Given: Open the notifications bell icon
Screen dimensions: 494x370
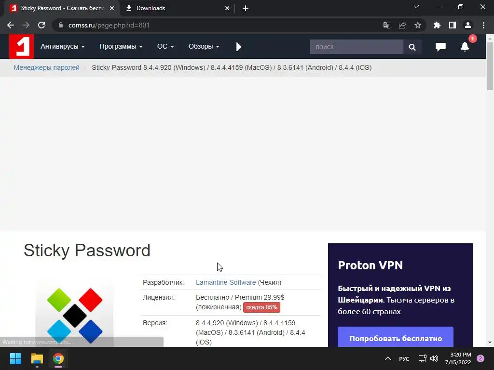Looking at the screenshot, I should 465,47.
